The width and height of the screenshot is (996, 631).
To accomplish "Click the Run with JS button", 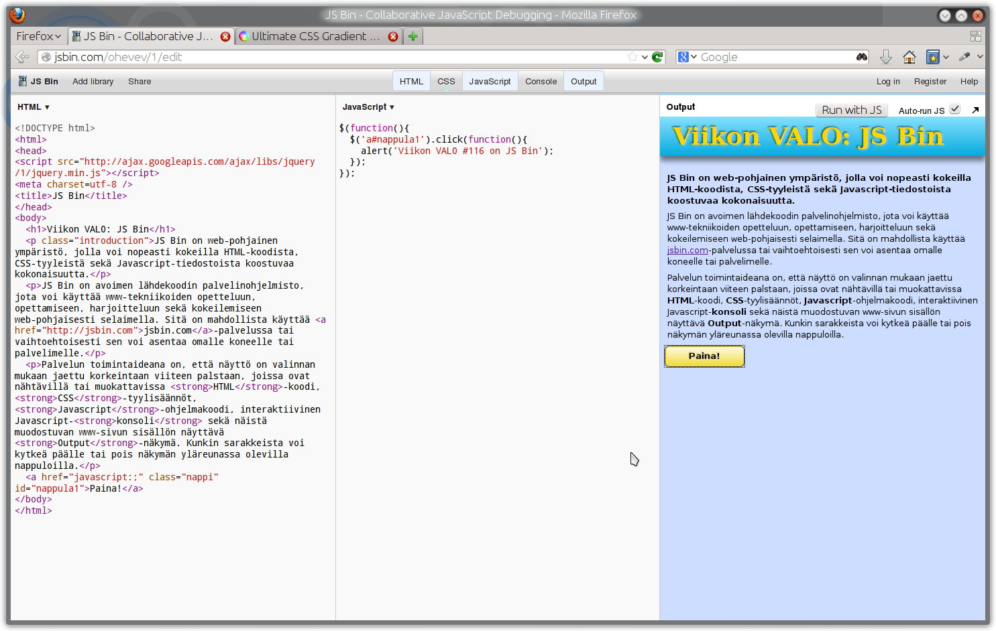I will pos(852,110).
